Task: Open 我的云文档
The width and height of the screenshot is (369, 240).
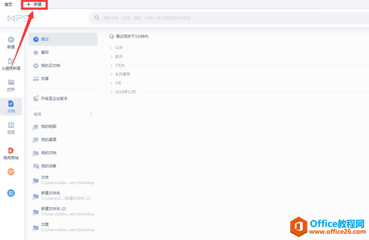Action: [63, 65]
